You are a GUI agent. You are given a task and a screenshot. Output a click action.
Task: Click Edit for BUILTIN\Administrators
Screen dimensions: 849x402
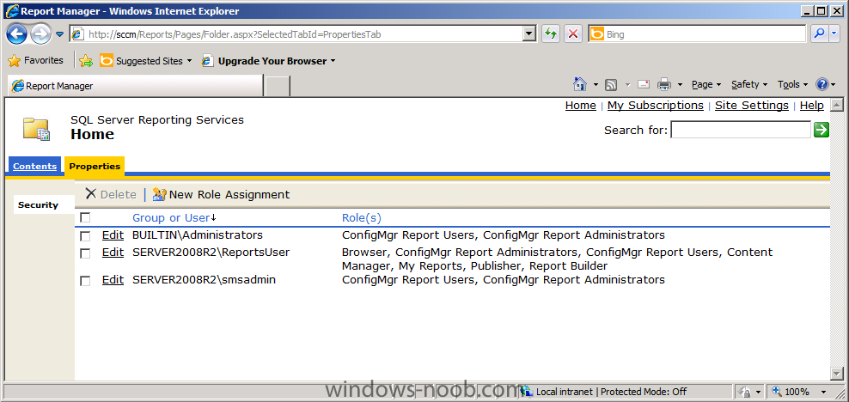[113, 234]
